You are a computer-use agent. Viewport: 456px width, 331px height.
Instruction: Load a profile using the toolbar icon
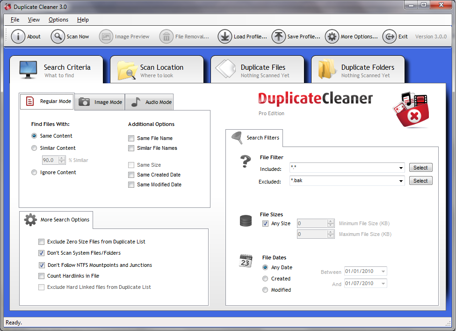[x=225, y=36]
